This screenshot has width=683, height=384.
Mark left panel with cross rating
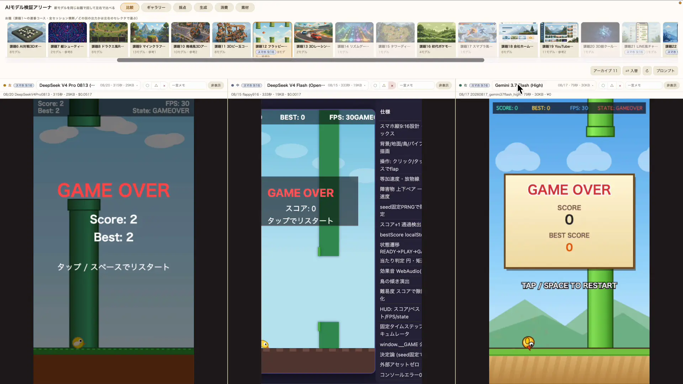click(164, 85)
